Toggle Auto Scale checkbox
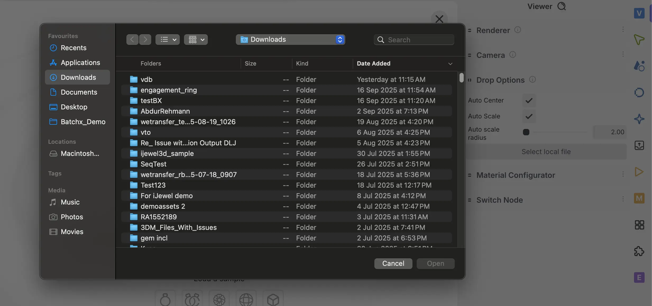Image resolution: width=652 pixels, height=306 pixels. point(529,116)
